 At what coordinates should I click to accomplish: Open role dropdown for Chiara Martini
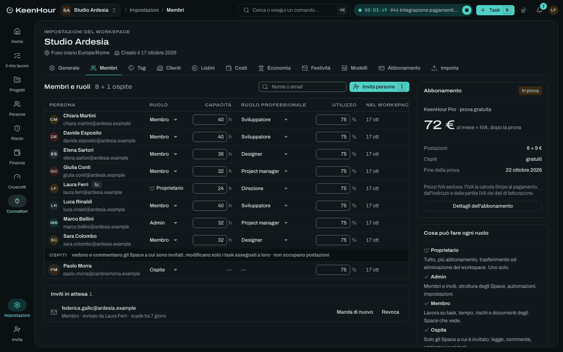[x=164, y=120]
